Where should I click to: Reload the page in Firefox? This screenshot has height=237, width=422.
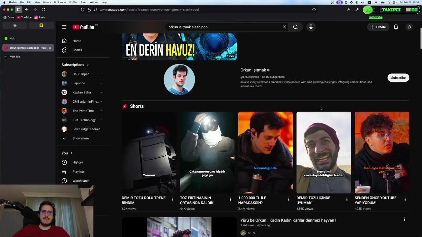click(43, 10)
